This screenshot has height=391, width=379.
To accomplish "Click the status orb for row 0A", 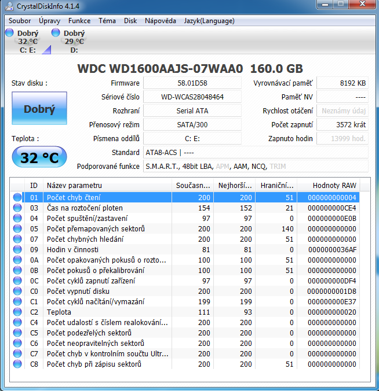I will pyautogui.click(x=17, y=260).
